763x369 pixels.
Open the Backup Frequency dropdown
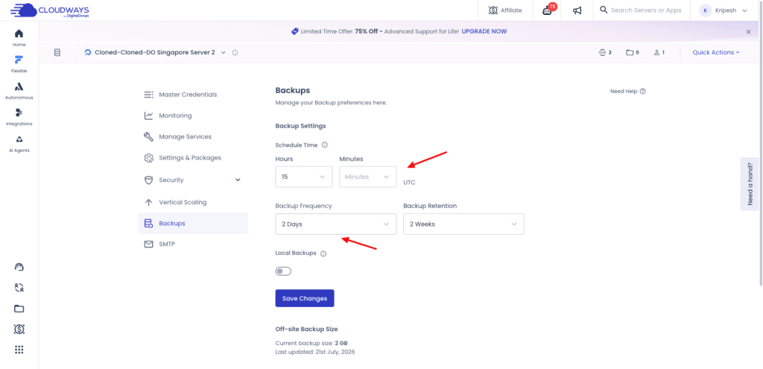(x=336, y=224)
